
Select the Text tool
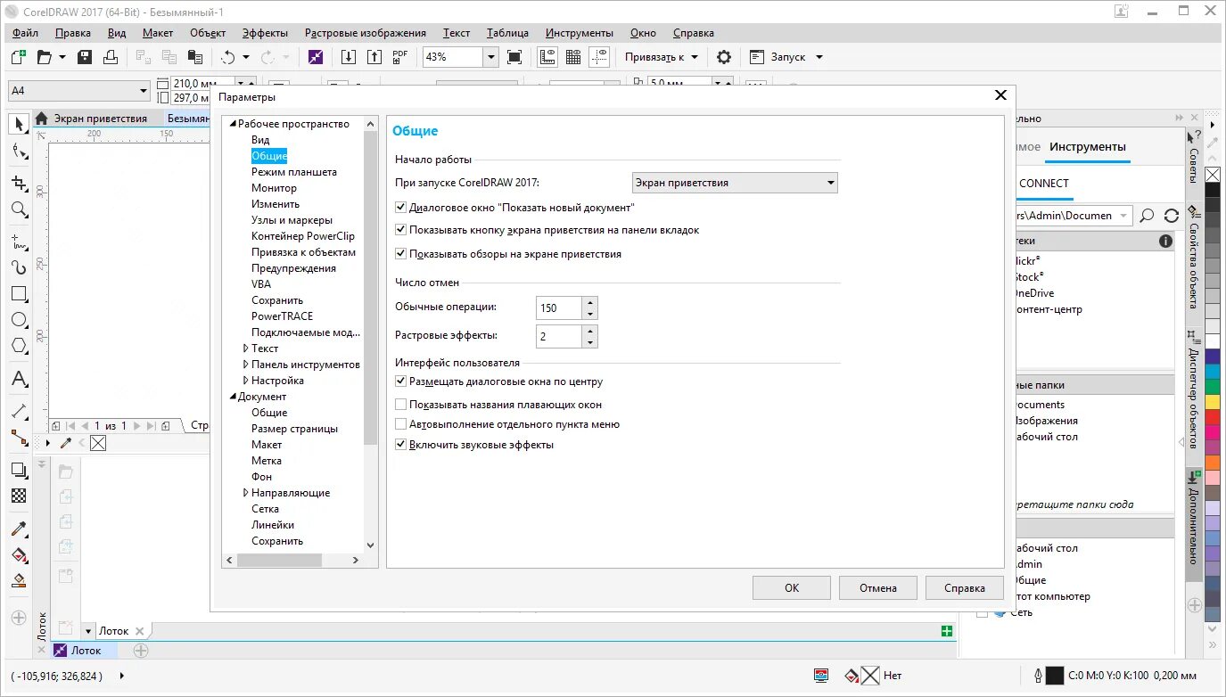19,379
